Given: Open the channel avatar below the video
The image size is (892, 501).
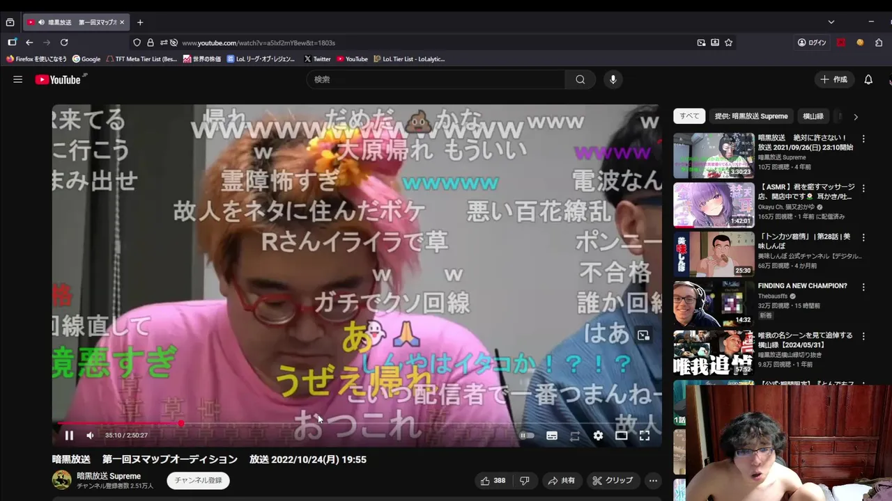Looking at the screenshot, I should [62, 479].
